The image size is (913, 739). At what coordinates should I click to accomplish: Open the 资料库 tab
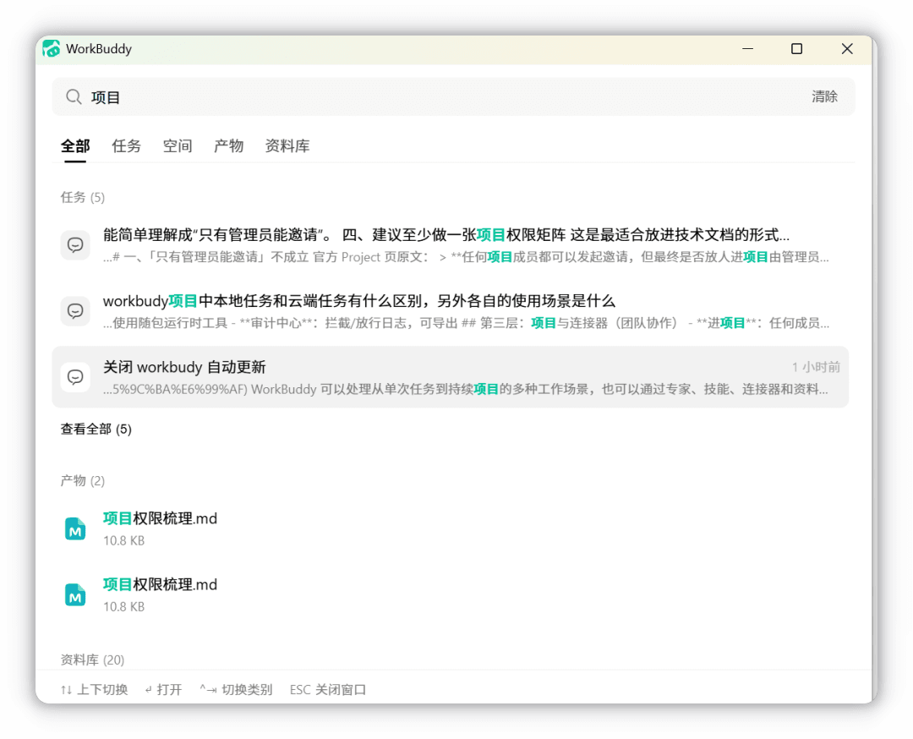coord(287,145)
